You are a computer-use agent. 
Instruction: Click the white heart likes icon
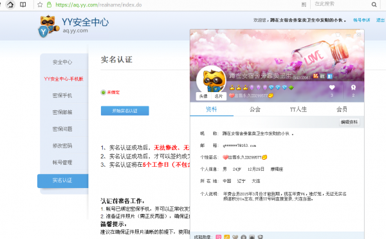[332, 87]
